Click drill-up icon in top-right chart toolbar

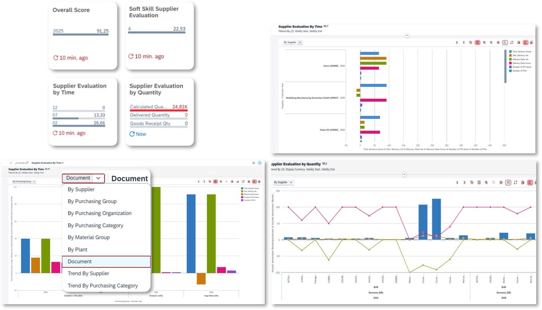click(456, 43)
